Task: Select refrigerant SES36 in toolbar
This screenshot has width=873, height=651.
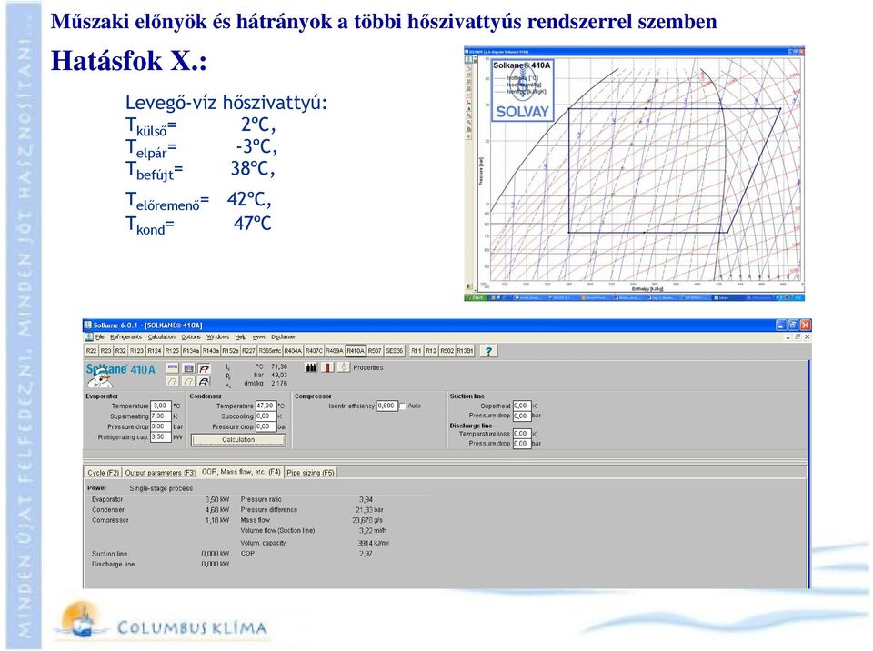Action: click(x=394, y=351)
